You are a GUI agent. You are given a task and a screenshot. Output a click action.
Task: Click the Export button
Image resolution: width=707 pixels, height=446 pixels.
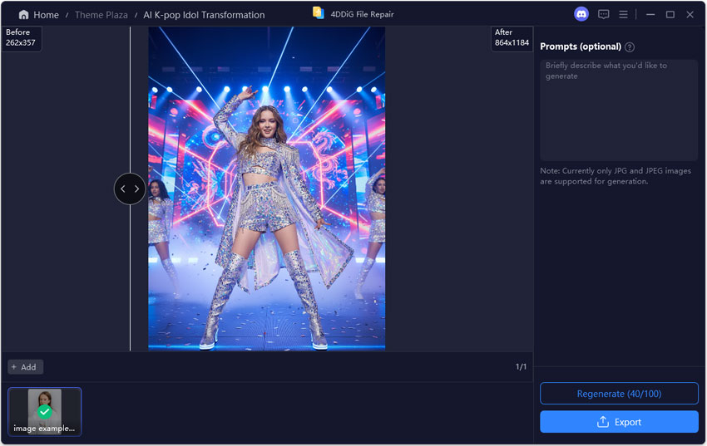[x=619, y=422]
